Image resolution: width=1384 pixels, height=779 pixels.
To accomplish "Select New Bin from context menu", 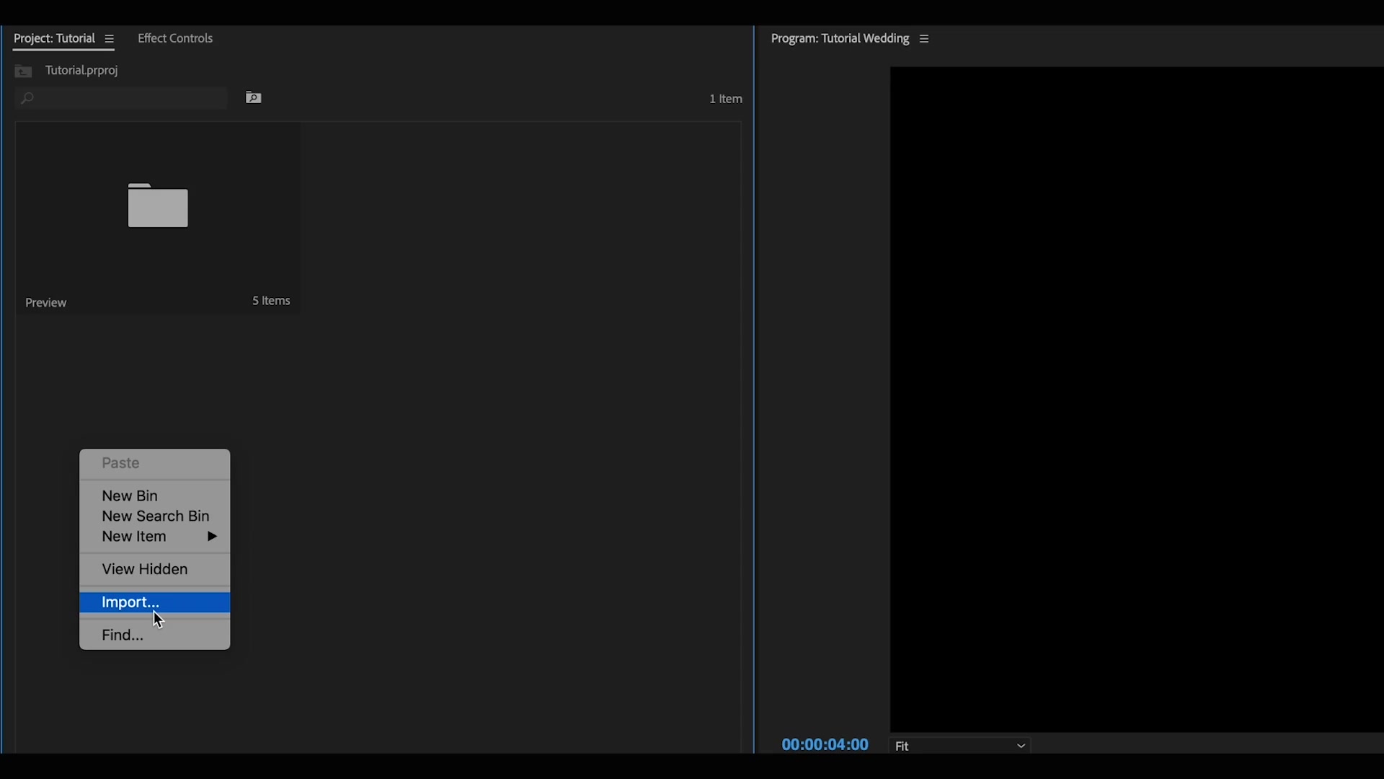I will click(129, 495).
